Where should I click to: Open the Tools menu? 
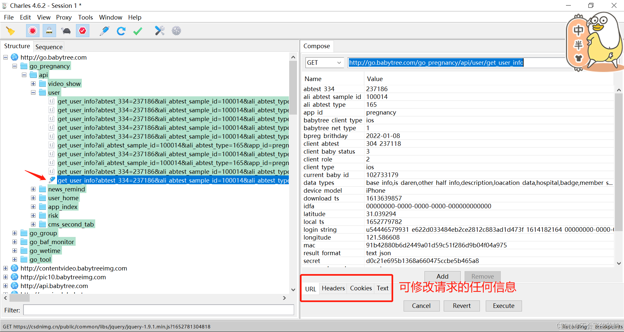click(x=85, y=17)
